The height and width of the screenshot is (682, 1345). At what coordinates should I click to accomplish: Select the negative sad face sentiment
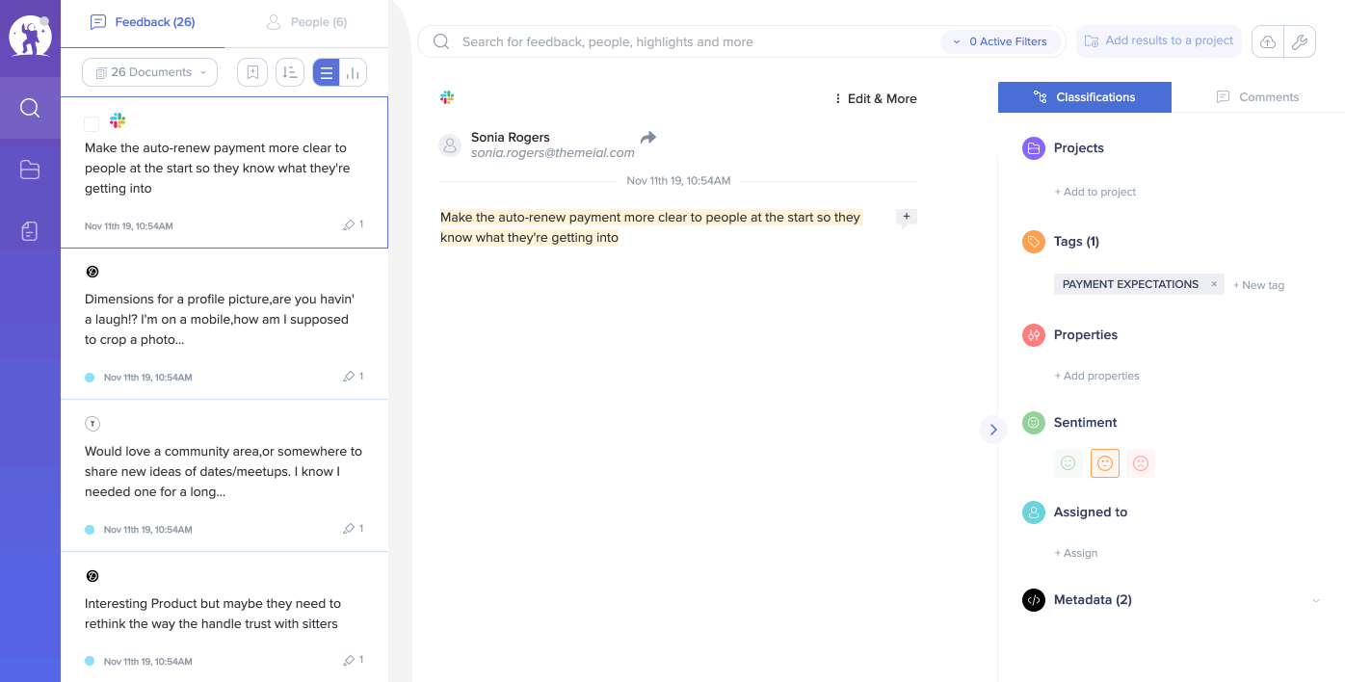point(1141,463)
